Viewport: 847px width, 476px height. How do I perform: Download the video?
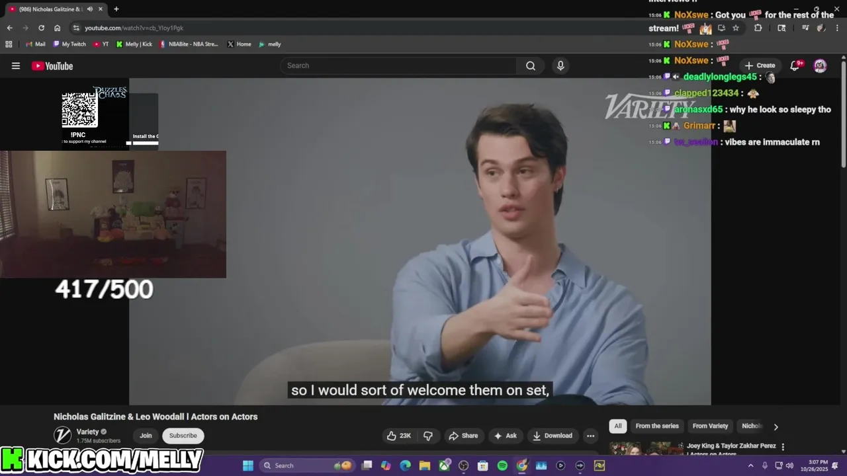(x=553, y=436)
